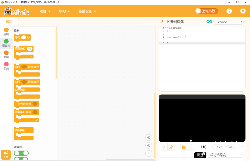Click the workspace vertical scrollbar

[x=155, y=126]
